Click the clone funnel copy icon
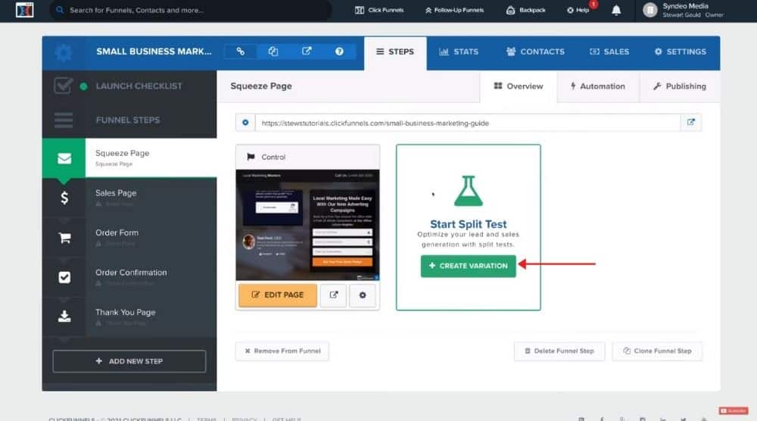Image resolution: width=757 pixels, height=421 pixels. 273,51
